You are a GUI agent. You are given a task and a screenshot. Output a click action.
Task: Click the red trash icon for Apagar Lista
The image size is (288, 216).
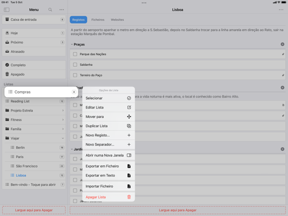pyautogui.click(x=129, y=197)
